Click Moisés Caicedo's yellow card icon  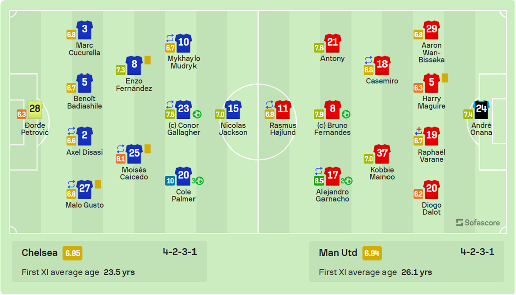148,149
